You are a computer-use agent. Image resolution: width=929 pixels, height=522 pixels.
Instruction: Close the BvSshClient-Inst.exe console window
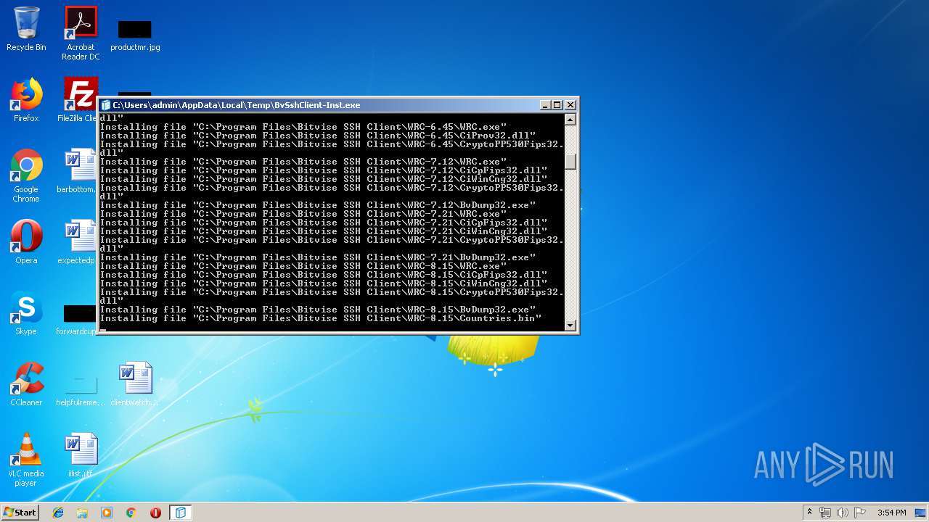pos(570,105)
